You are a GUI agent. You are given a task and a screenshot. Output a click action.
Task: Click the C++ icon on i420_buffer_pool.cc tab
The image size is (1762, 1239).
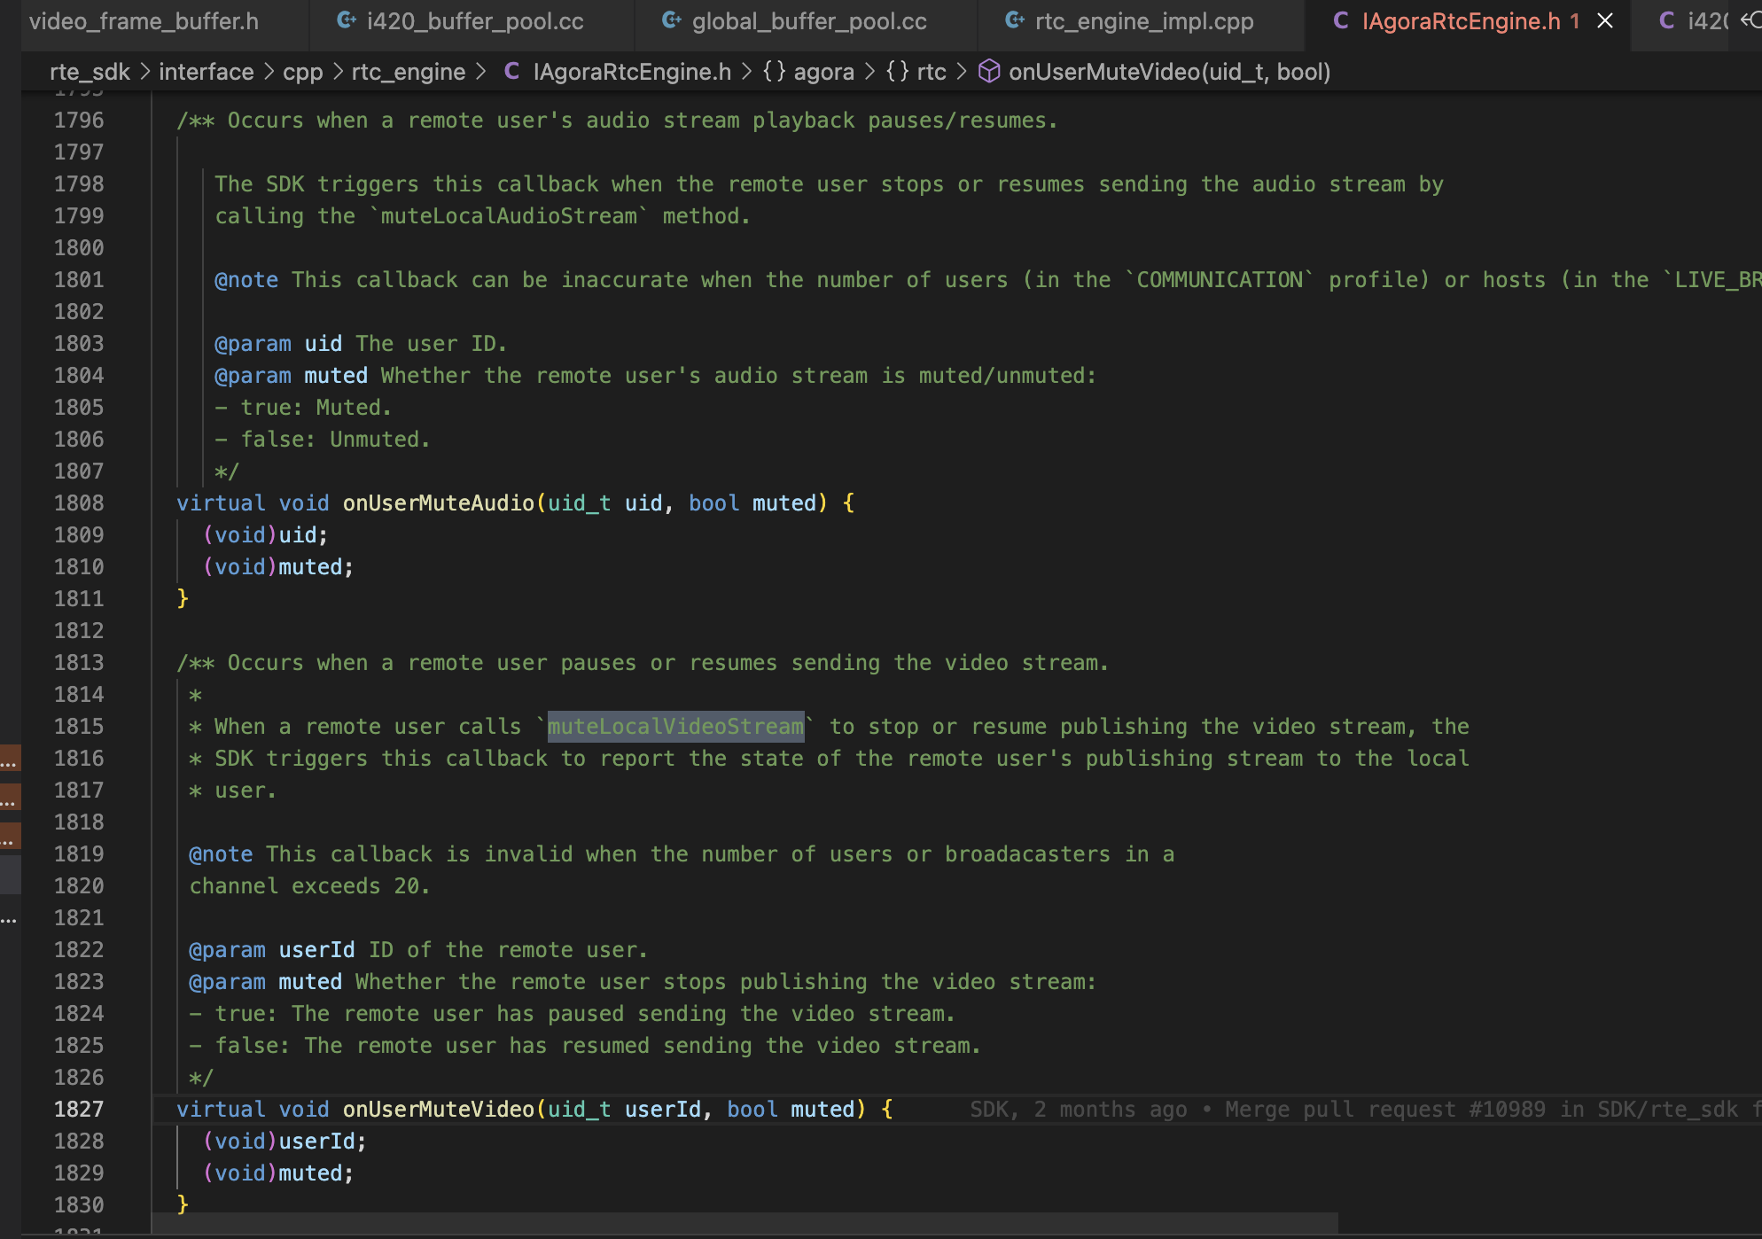coord(347,20)
